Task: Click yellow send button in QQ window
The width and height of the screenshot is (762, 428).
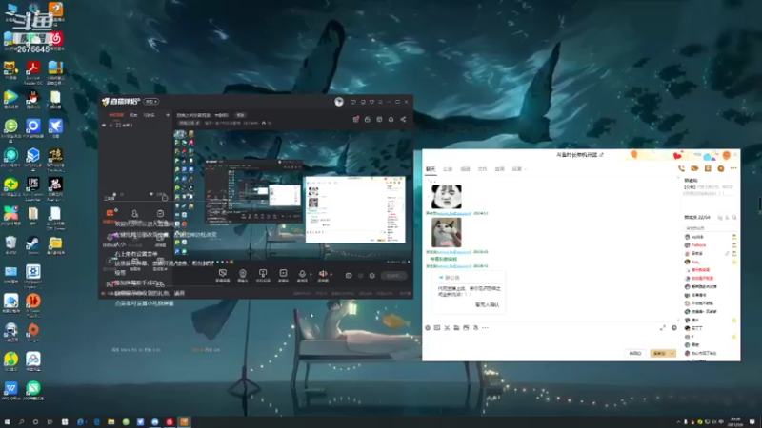Action: click(x=659, y=353)
